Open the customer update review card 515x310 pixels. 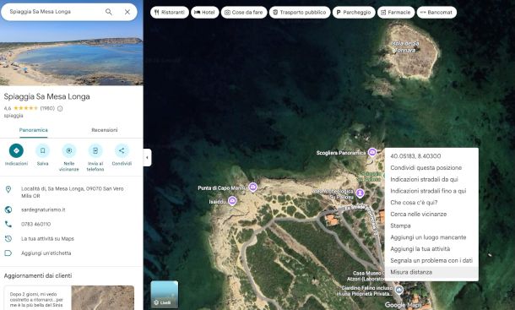pyautogui.click(x=69, y=297)
